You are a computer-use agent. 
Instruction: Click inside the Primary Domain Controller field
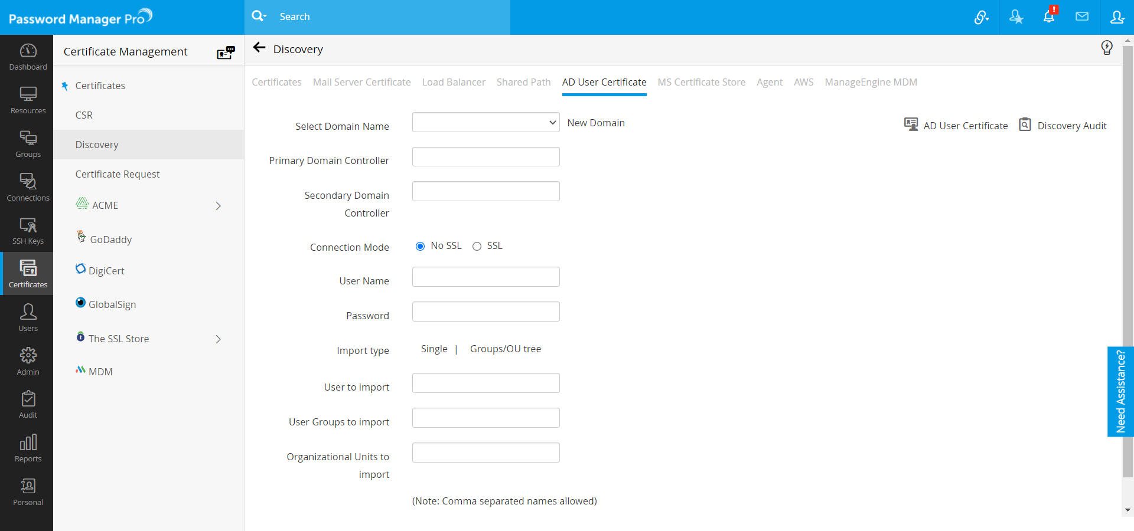(485, 156)
